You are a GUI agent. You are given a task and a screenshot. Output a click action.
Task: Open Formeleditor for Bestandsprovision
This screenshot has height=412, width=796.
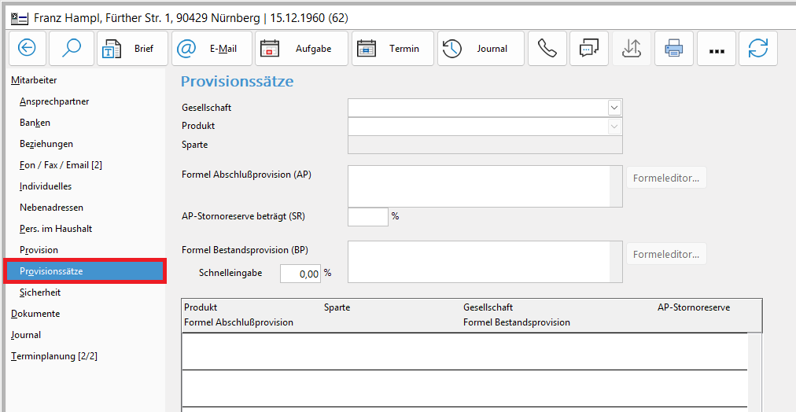coord(665,254)
